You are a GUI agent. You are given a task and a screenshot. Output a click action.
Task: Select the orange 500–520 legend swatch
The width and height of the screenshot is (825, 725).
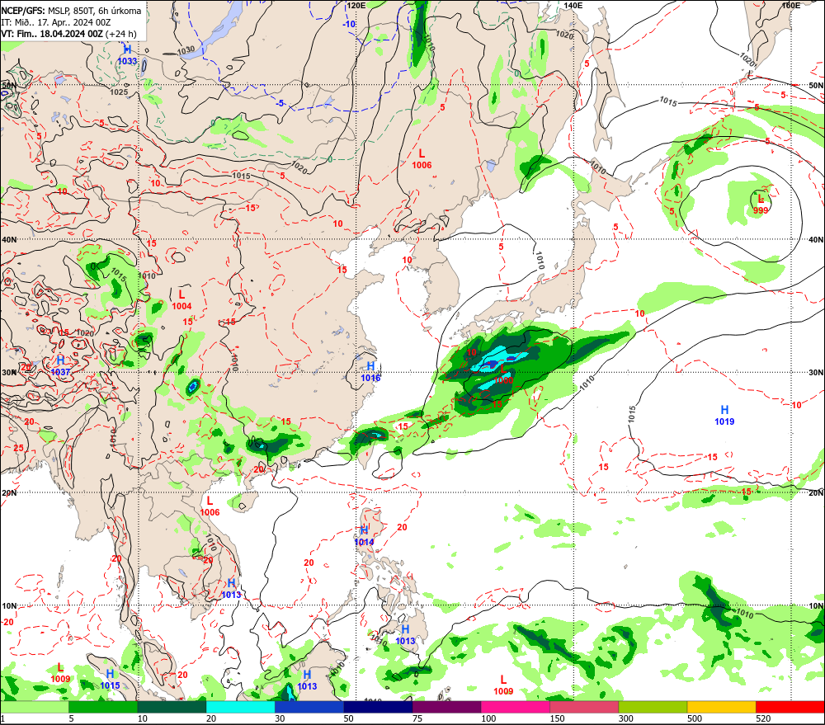721,707
